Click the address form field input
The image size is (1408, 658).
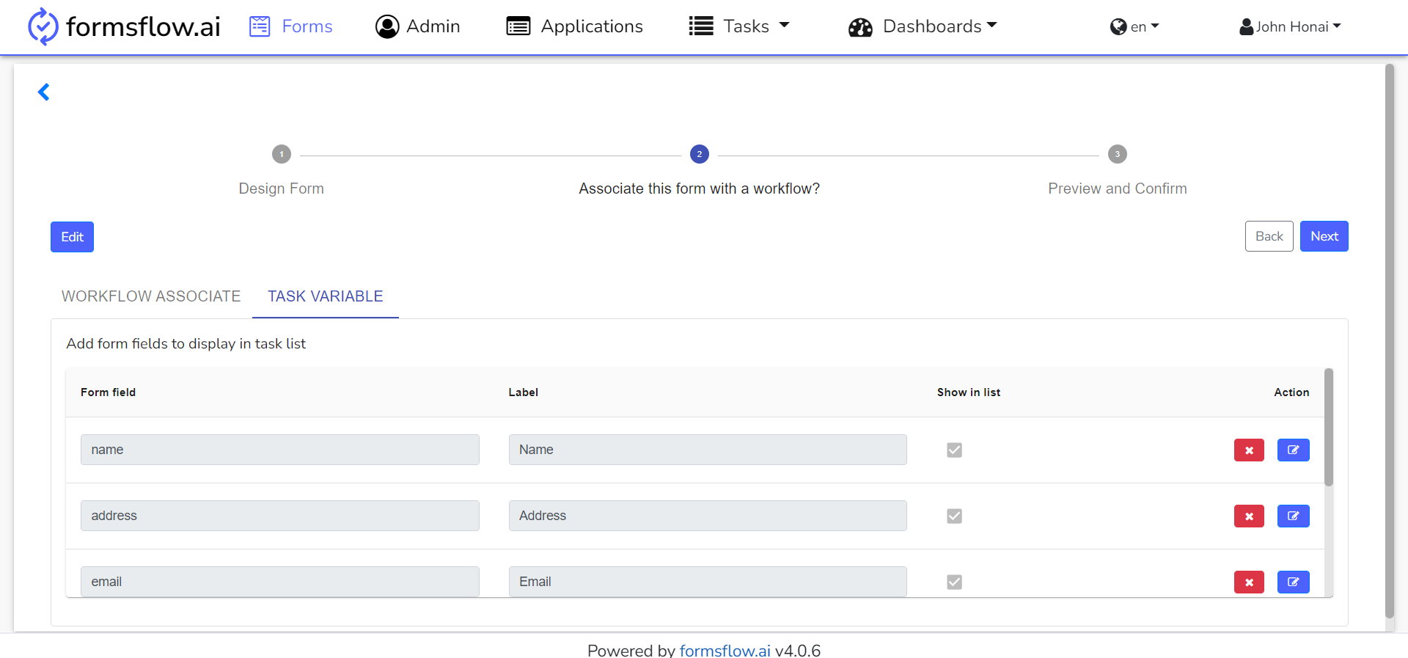[x=280, y=516]
